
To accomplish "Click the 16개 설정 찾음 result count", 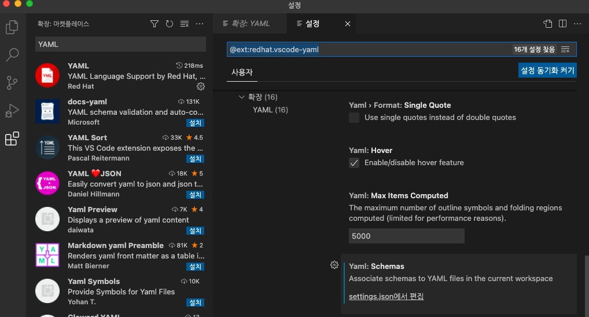I will point(534,49).
